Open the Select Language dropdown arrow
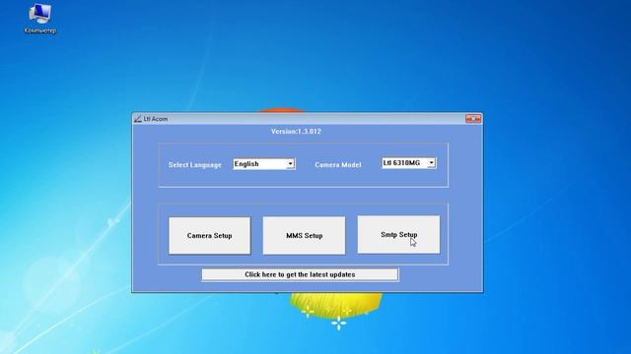Image resolution: width=631 pixels, height=354 pixels. [x=290, y=164]
